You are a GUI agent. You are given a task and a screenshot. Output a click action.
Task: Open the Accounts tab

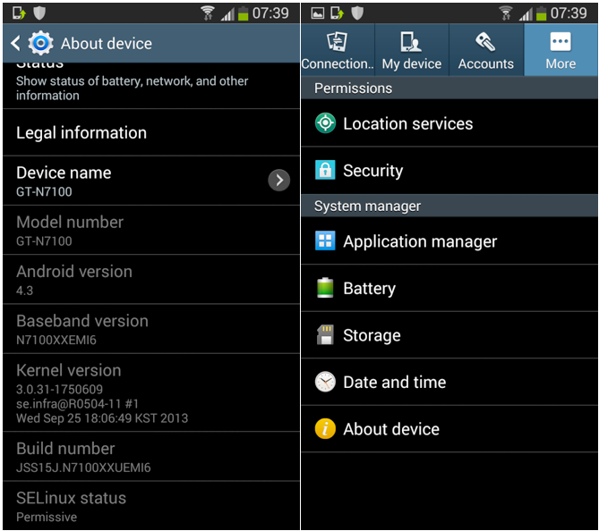(485, 50)
